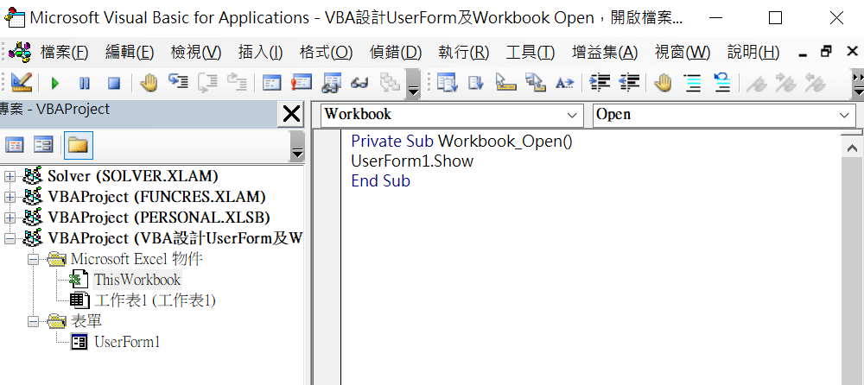Screen dimensions: 864x385
Task: Expand VBAProject (FUNCRES.XLAM) node
Action: point(10,197)
